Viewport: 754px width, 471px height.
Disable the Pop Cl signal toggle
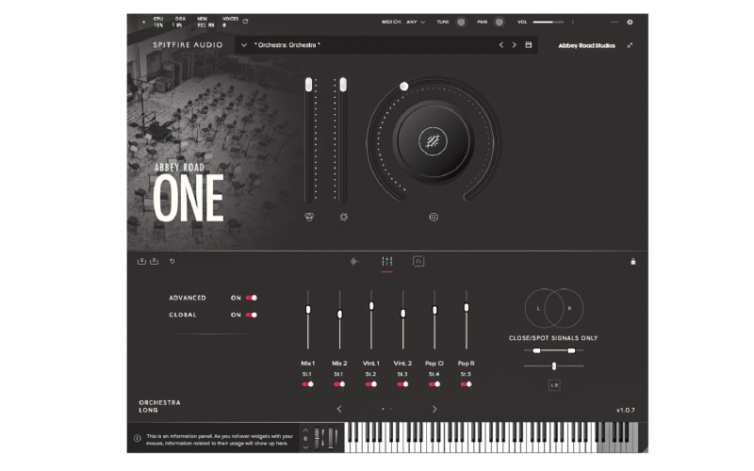coord(434,384)
